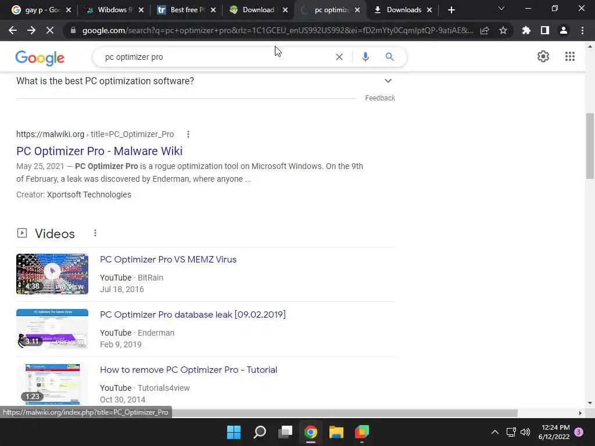Open network status in the system tray
This screenshot has width=595, height=446.
pyautogui.click(x=511, y=432)
